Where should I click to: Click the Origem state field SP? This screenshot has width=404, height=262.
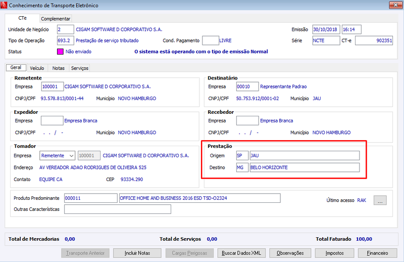point(242,156)
